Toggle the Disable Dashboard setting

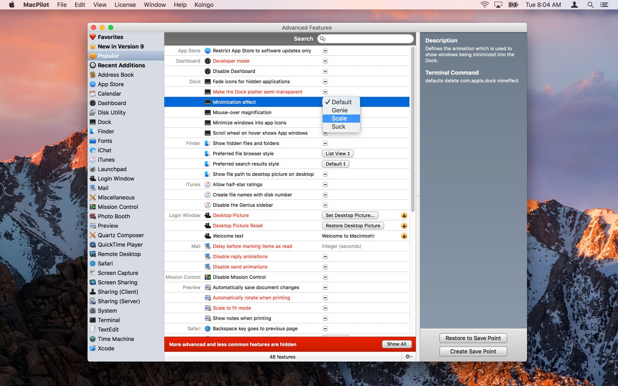click(x=325, y=71)
